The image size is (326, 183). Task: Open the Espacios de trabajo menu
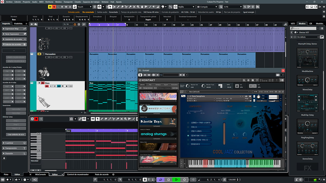pyautogui.click(x=91, y=2)
